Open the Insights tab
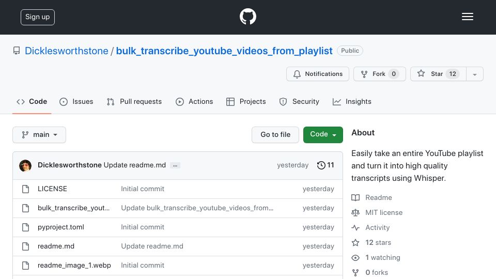 point(352,102)
